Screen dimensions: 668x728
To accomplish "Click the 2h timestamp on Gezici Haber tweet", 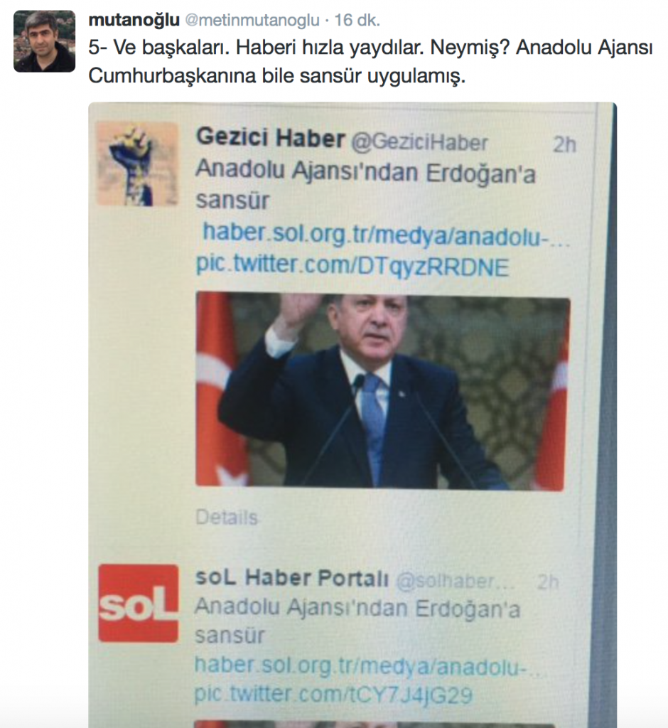I will 564,145.
